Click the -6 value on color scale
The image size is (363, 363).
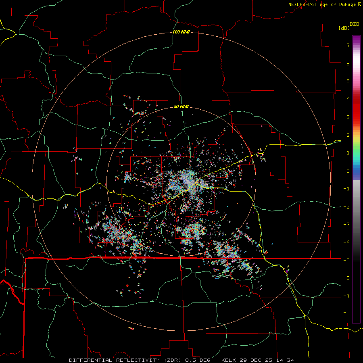346,278
